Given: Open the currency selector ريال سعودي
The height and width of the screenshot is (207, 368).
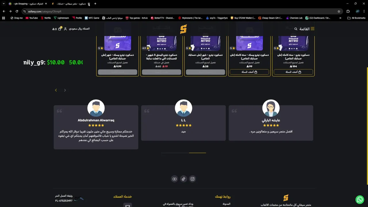Looking at the screenshot, I should click(x=79, y=29).
